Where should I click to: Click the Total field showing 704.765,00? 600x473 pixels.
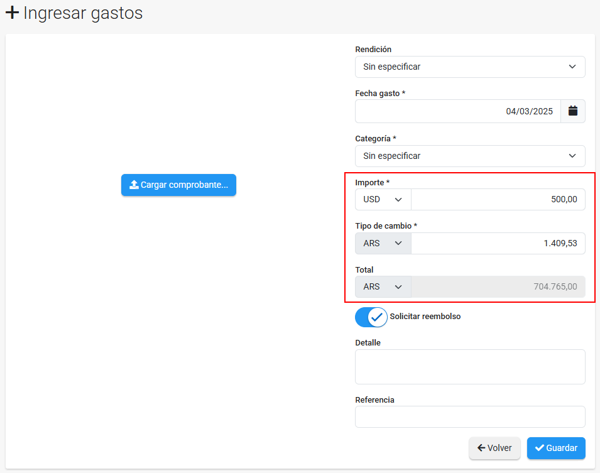pyautogui.click(x=498, y=286)
